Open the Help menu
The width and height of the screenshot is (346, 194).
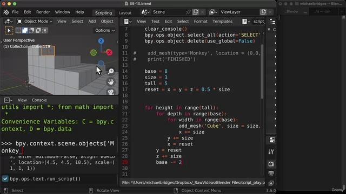click(x=79, y=12)
